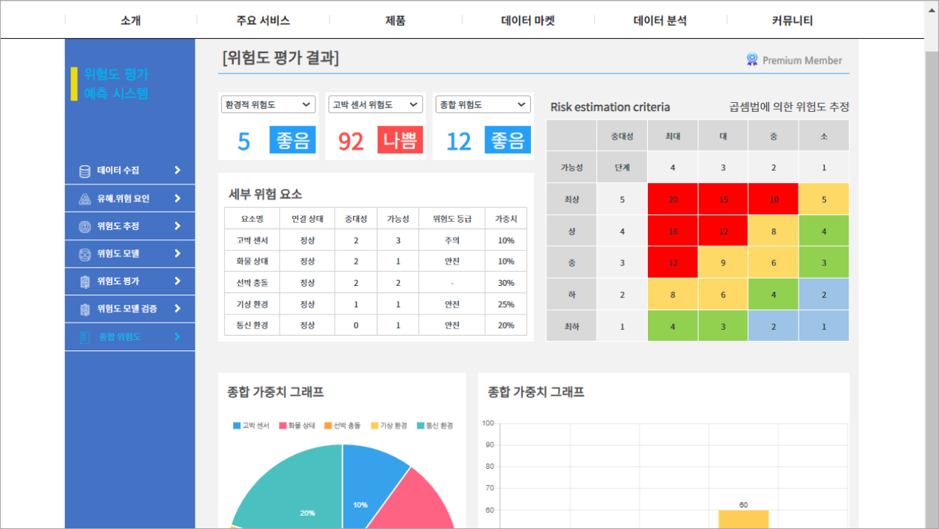Click the red matrix cell valued 20
Screen dimensions: 939x529
(x=673, y=199)
